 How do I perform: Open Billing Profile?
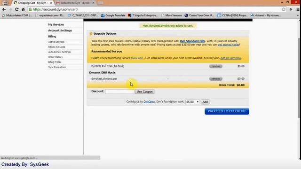tap(55, 62)
